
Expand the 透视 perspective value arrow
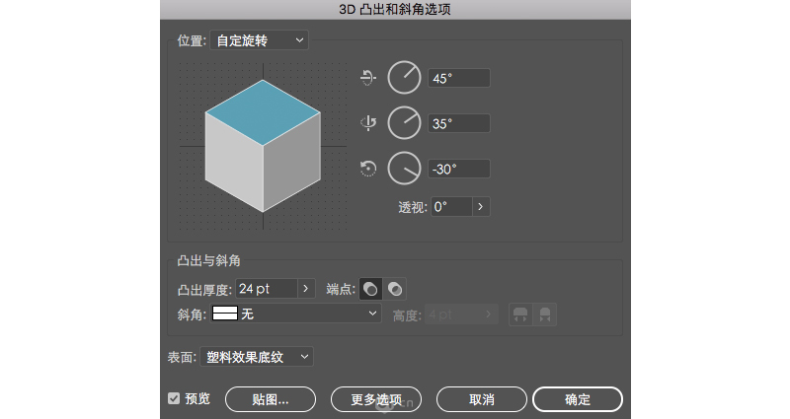point(481,207)
